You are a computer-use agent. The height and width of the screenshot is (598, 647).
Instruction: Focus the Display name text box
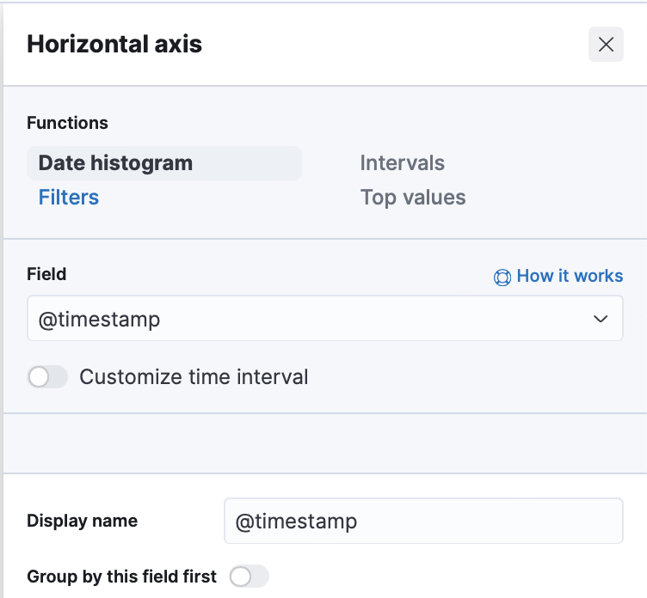point(423,521)
